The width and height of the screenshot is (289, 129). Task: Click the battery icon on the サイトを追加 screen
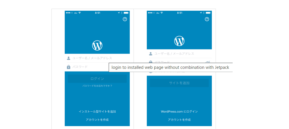click(x=208, y=13)
